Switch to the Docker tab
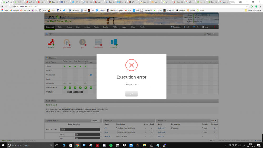263x148 pixels. click(106, 27)
